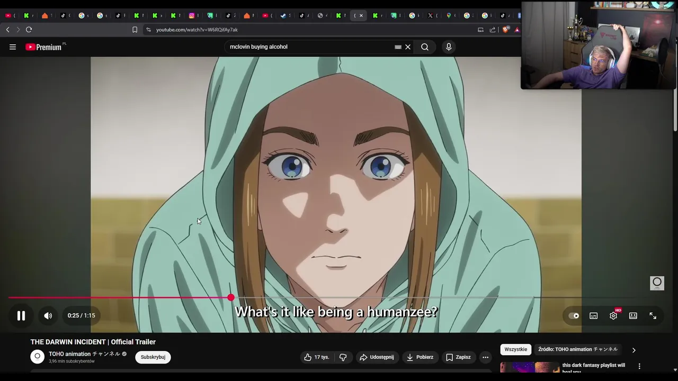Screen dimensions: 678x381
Task: Bookmark this page icon
Action: pos(135,30)
